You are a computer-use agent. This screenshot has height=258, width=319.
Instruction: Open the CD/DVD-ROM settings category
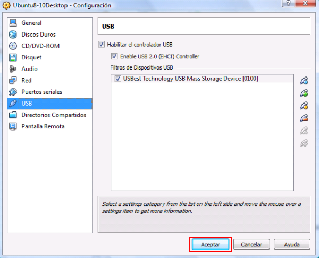pos(40,46)
